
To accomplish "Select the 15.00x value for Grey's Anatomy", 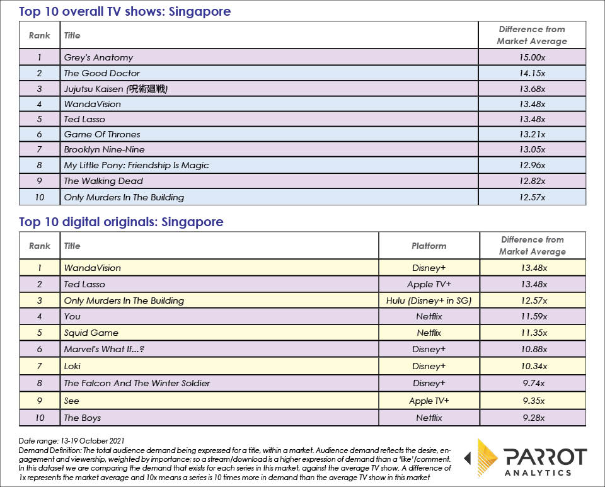I will (x=532, y=57).
